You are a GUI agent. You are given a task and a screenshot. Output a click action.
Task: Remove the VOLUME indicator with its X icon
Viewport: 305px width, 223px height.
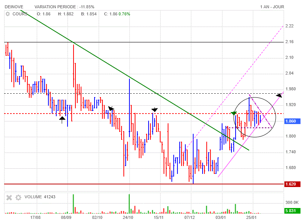(x=9, y=198)
